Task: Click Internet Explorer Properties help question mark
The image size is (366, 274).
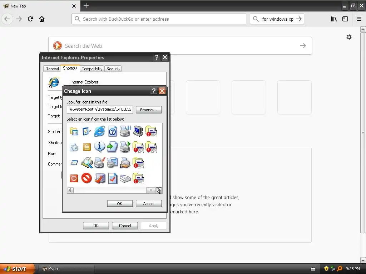Action: [157, 57]
